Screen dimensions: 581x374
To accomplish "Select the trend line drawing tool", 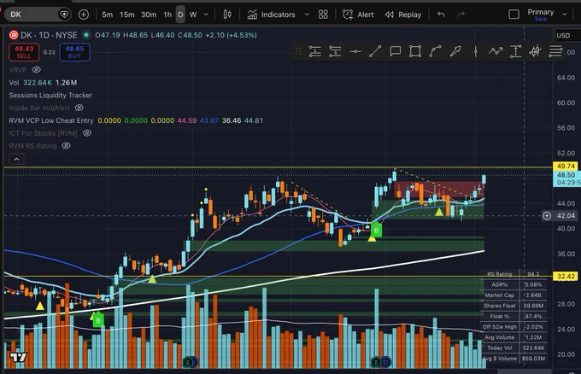I will point(375,51).
